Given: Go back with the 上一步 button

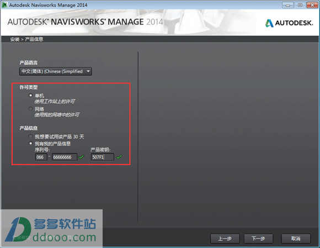Looking at the screenshot, I should click(225, 239).
